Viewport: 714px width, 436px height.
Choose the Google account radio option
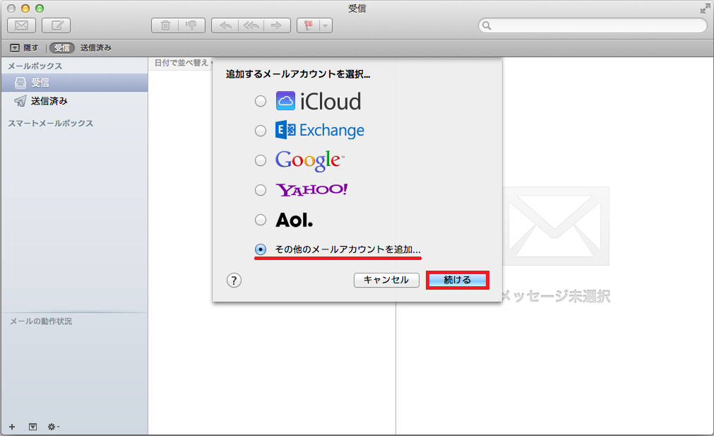pos(261,160)
